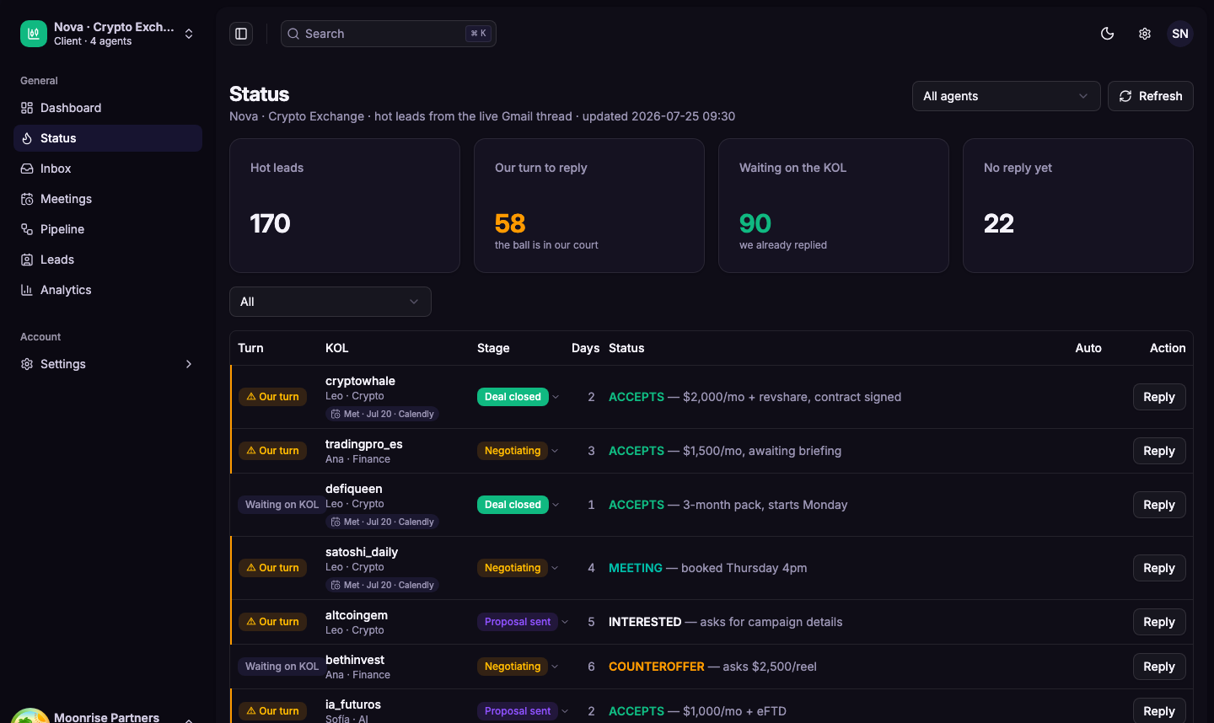The width and height of the screenshot is (1214, 723).
Task: Click the Refresh button
Action: pos(1151,96)
